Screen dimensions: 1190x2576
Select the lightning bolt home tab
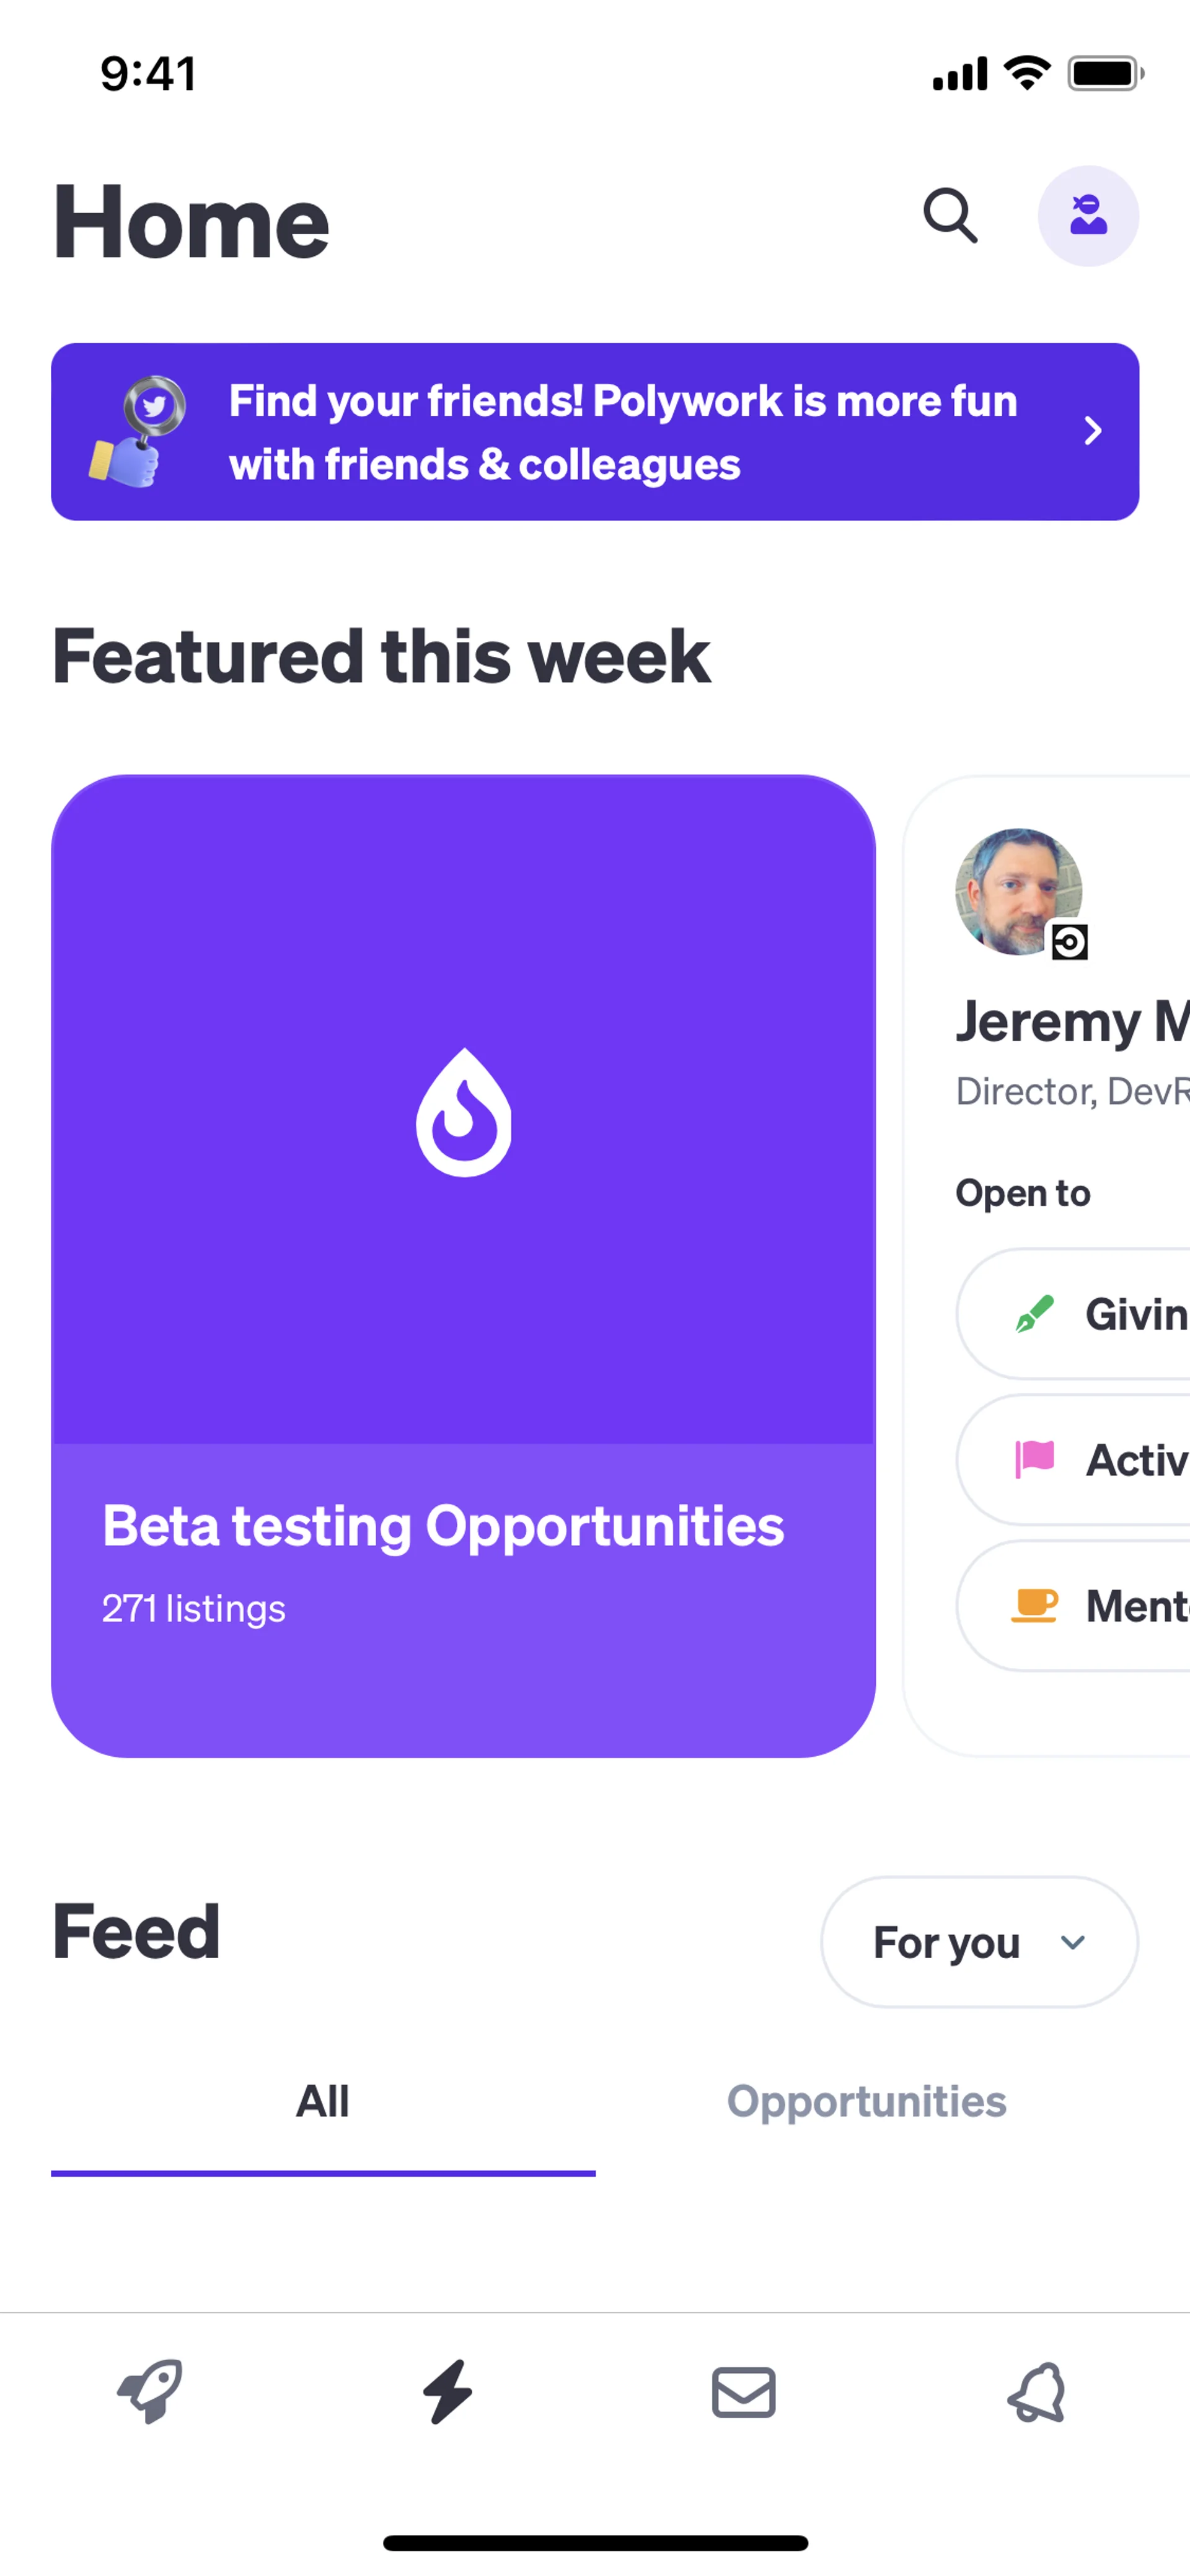[x=447, y=2392]
